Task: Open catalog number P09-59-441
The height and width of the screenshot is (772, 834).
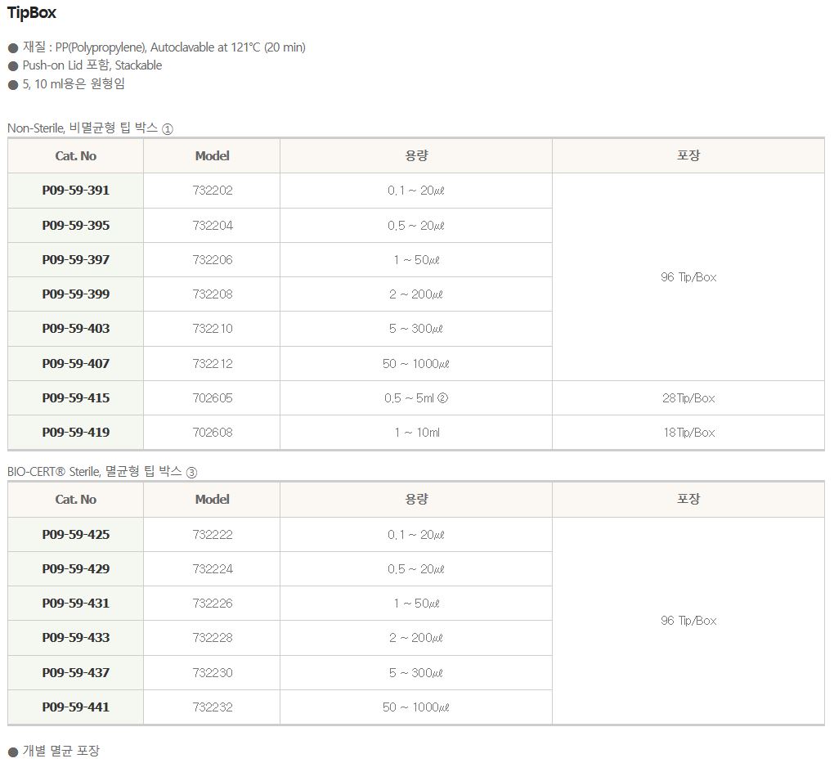Action: click(75, 707)
